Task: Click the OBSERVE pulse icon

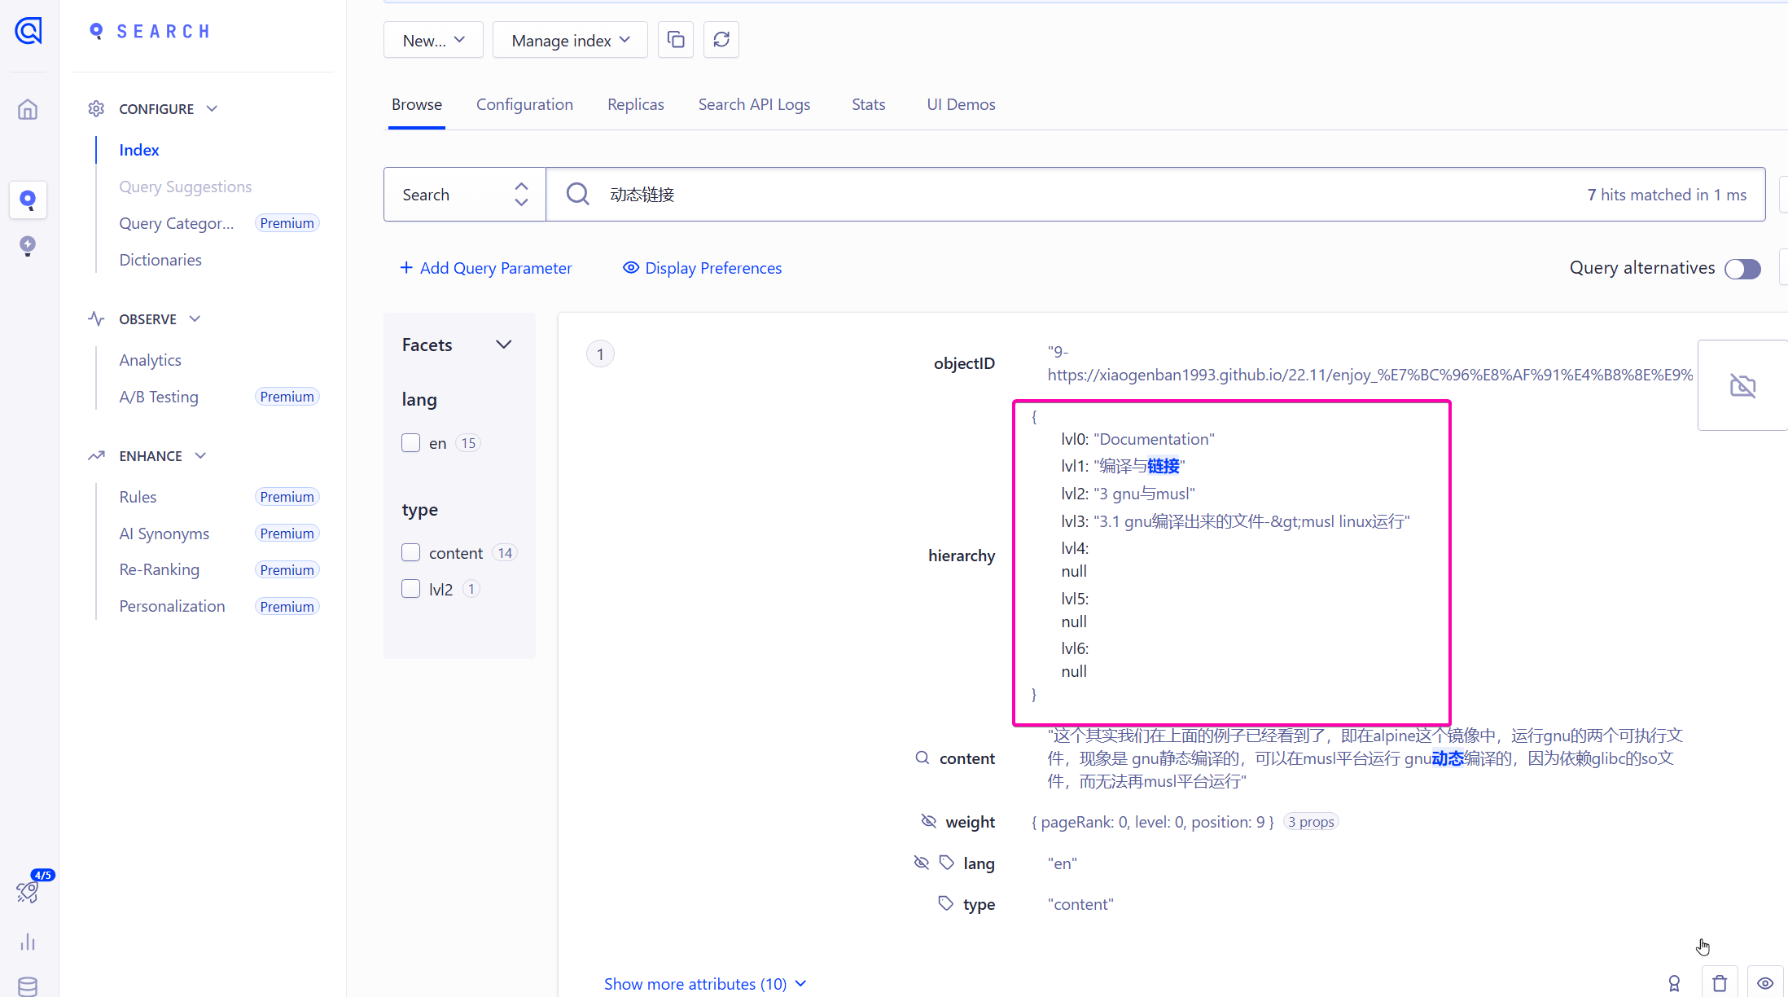Action: point(96,318)
